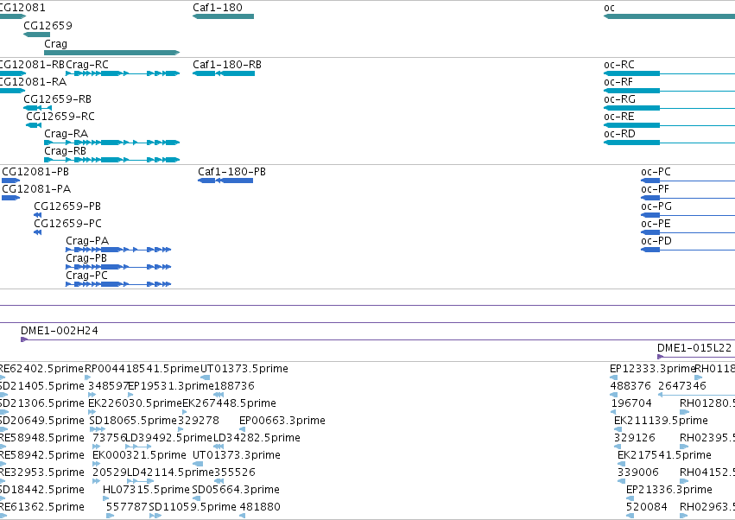The image size is (735, 520).
Task: Click the CG12659-RB transcript label
Action: (x=57, y=99)
